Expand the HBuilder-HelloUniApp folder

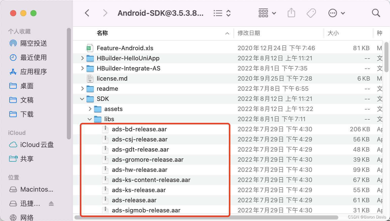(82, 58)
